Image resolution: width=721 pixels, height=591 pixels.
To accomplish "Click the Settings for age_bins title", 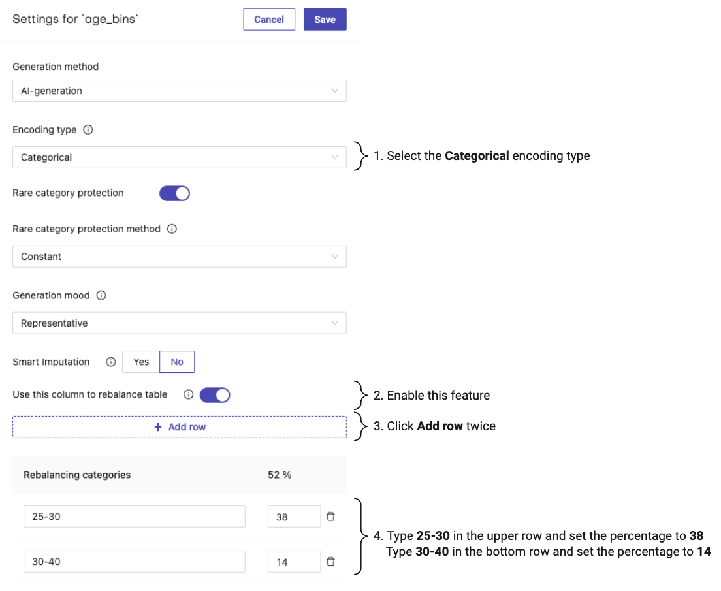I will pyautogui.click(x=75, y=19).
